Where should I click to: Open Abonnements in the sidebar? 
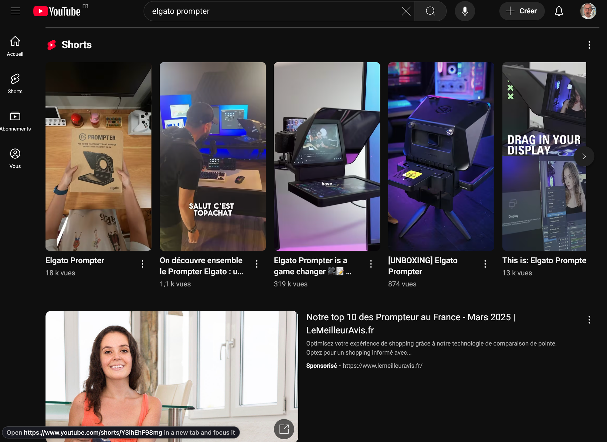point(15,121)
